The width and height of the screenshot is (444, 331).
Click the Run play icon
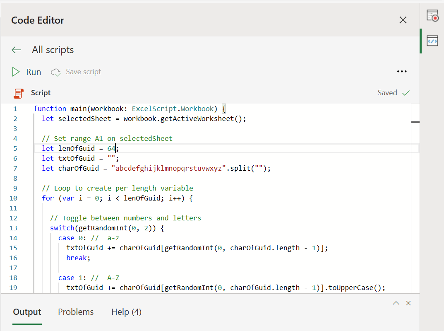click(16, 72)
